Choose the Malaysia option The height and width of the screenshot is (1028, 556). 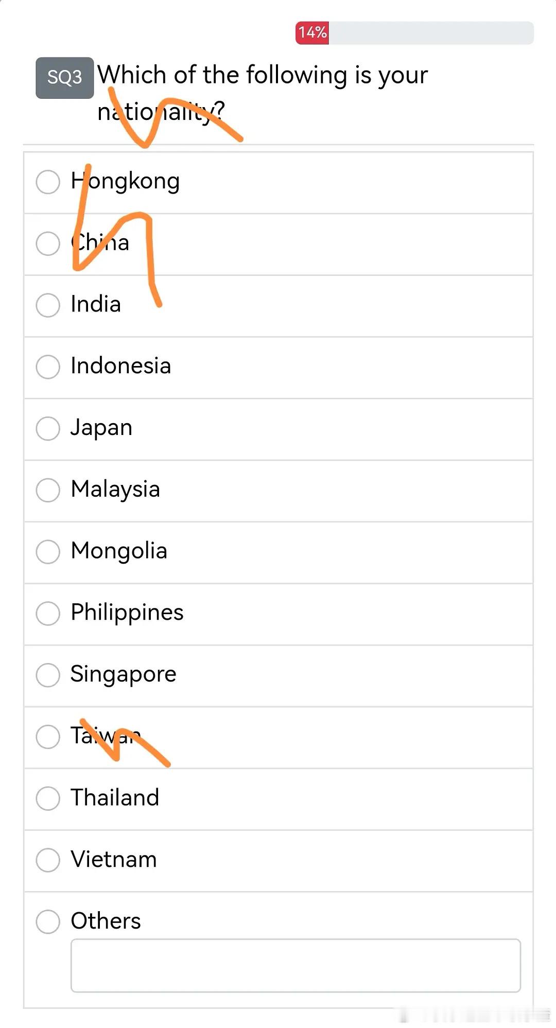tap(48, 490)
